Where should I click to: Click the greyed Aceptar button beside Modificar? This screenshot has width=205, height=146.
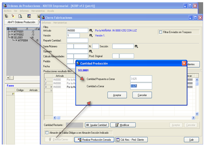(176, 125)
